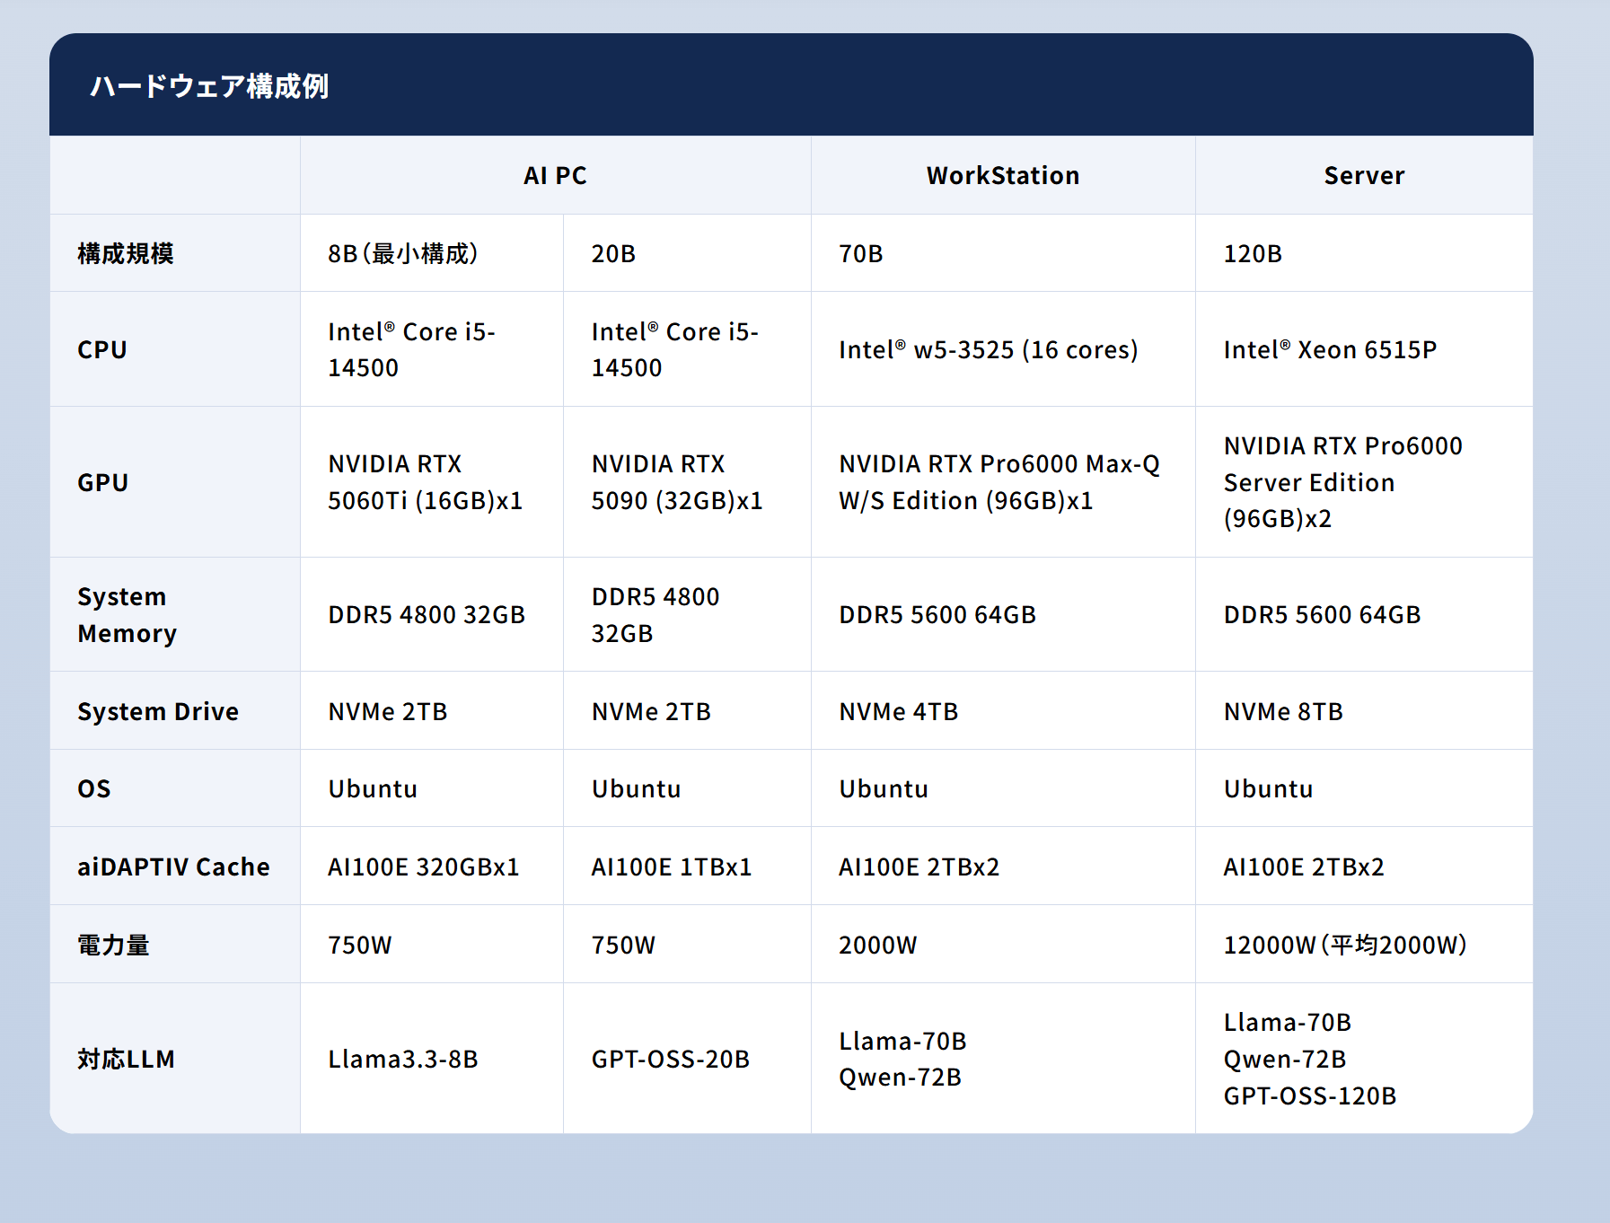Click the Server Llama-70B text
1610x1223 pixels.
click(x=1288, y=1022)
